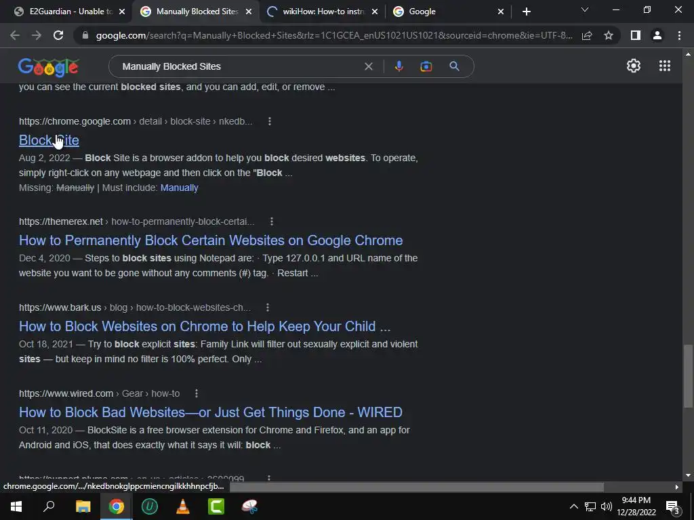
Task: Click the horizontal scrollbar thumb
Action: pyautogui.click(x=417, y=487)
